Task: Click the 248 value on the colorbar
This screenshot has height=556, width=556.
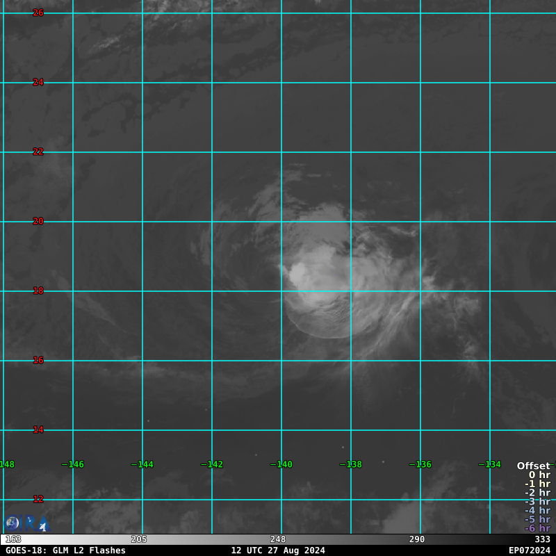Action: [x=278, y=539]
